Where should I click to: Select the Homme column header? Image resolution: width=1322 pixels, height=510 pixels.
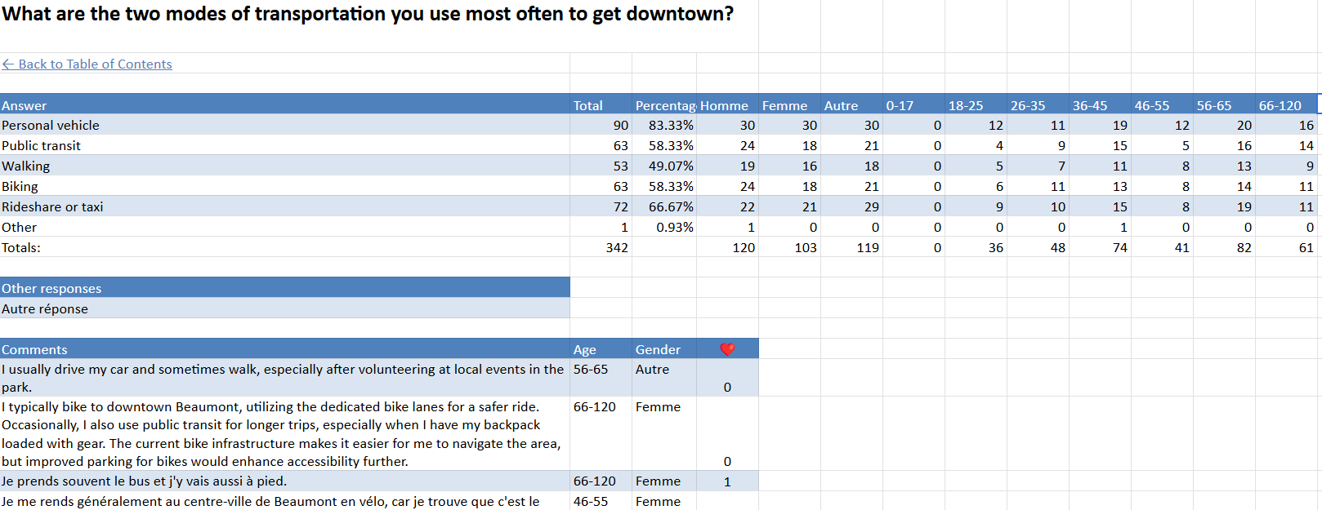[x=725, y=105]
